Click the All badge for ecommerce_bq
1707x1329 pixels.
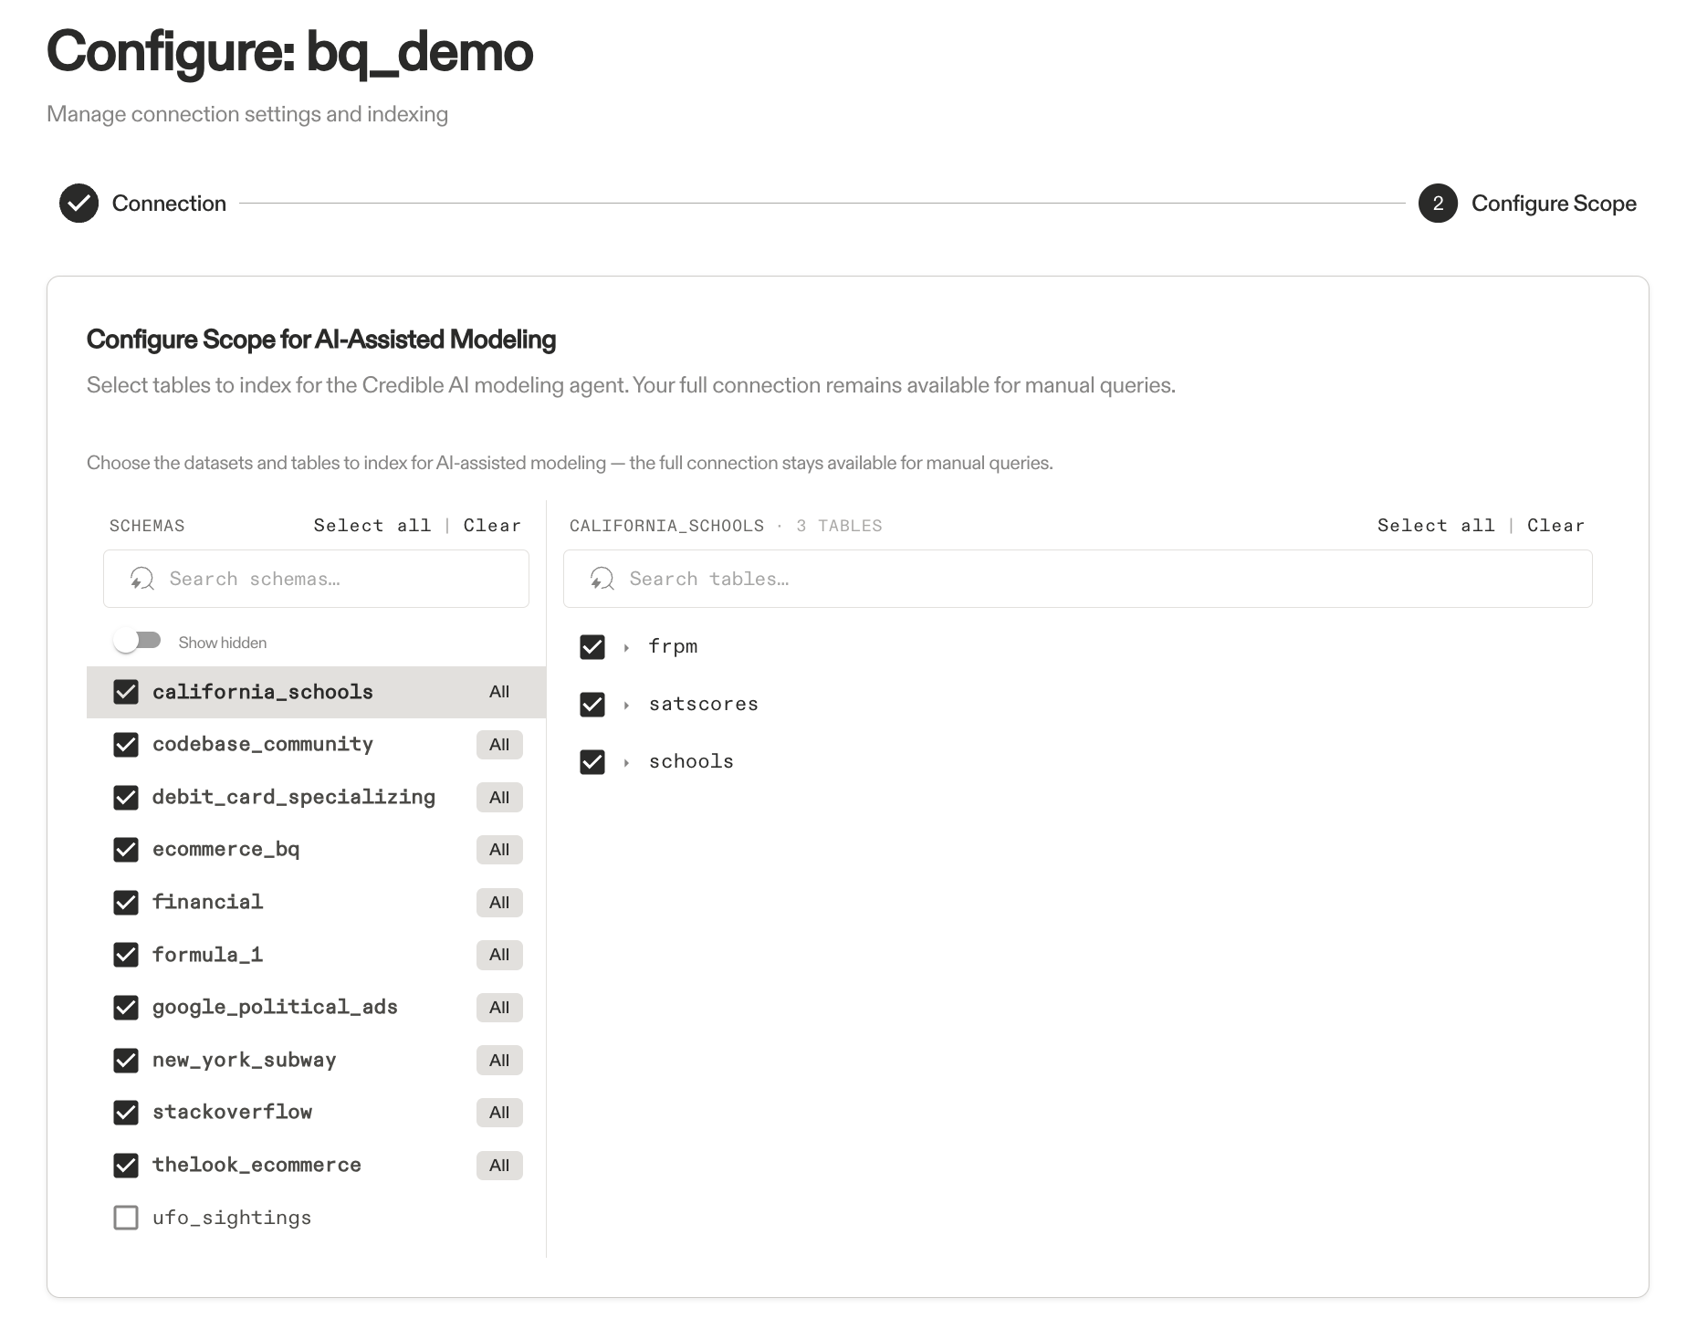499,850
